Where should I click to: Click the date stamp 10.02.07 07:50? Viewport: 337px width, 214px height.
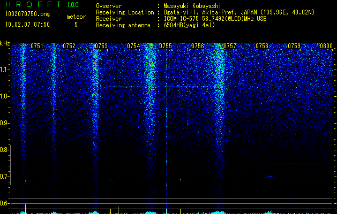click(x=27, y=25)
